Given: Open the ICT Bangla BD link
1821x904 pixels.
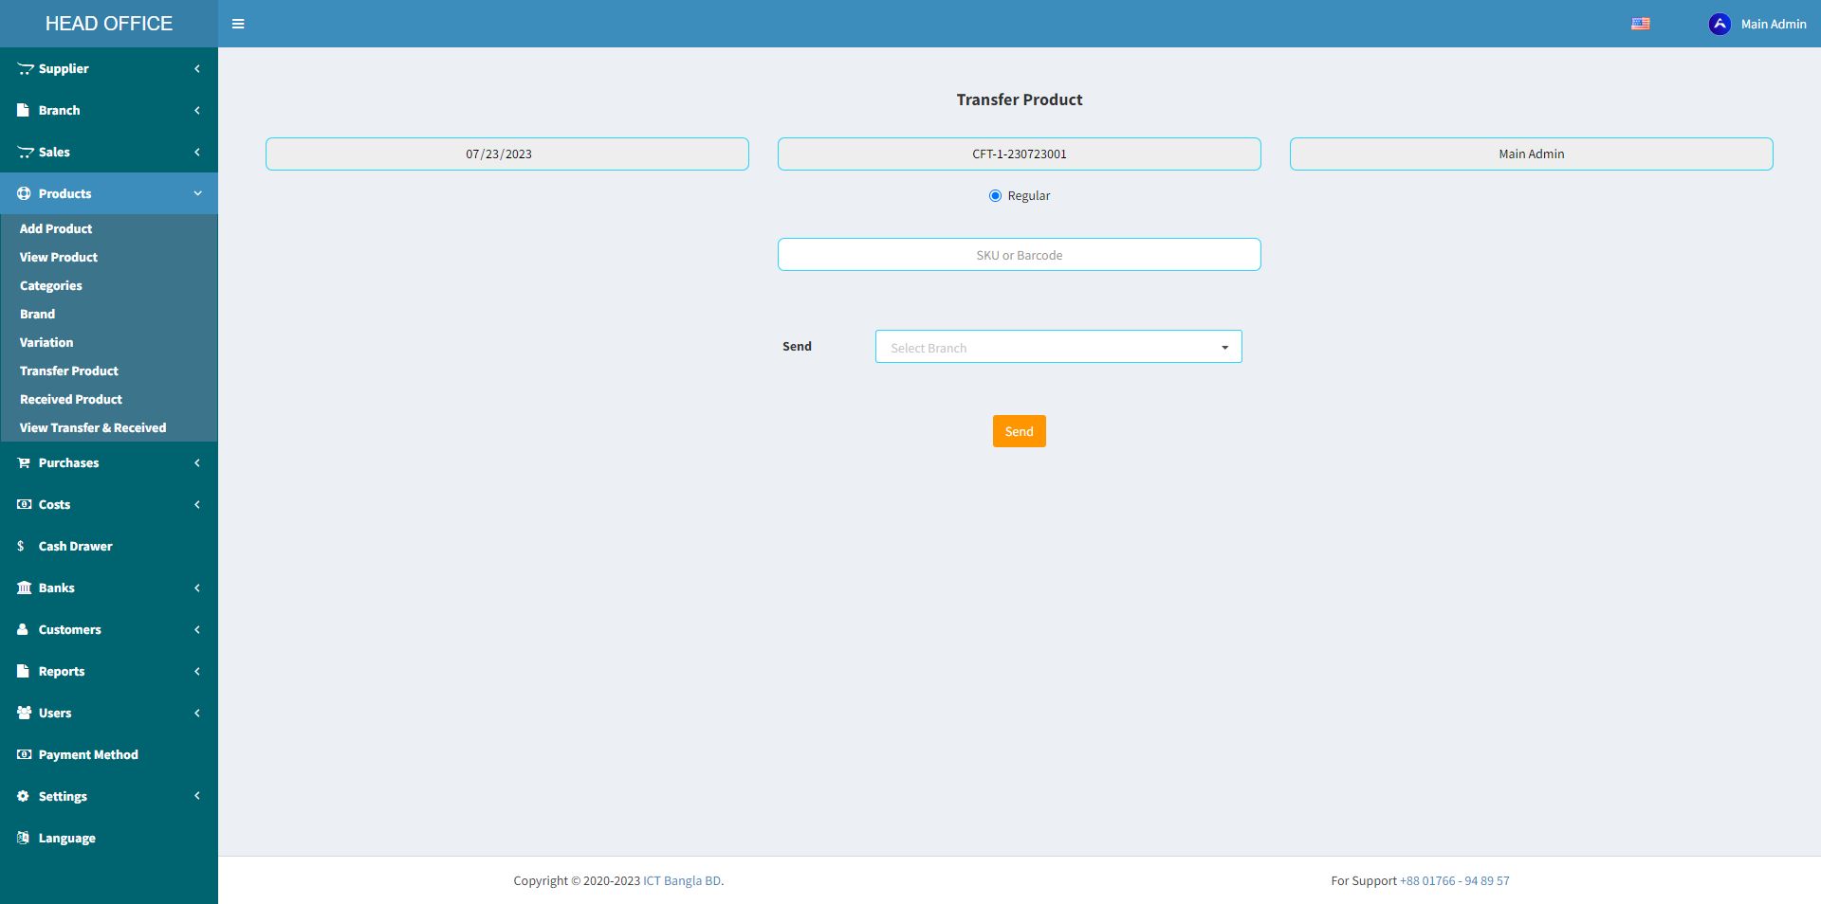Looking at the screenshot, I should 682,880.
